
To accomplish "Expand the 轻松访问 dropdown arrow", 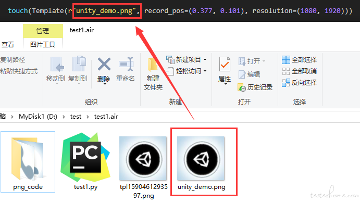I will (205, 71).
